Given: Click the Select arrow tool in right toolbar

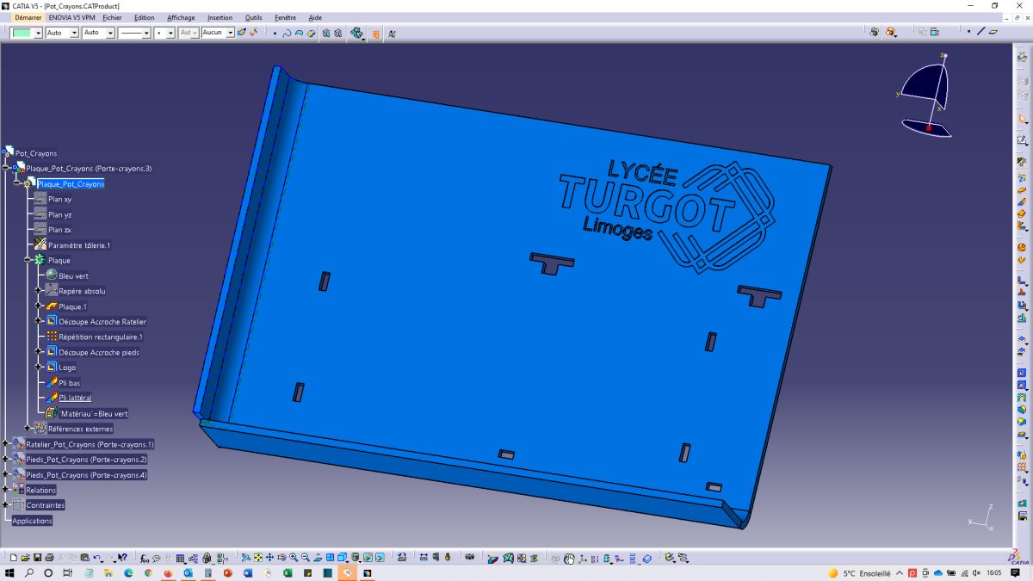Looking at the screenshot, I should click(1023, 120).
